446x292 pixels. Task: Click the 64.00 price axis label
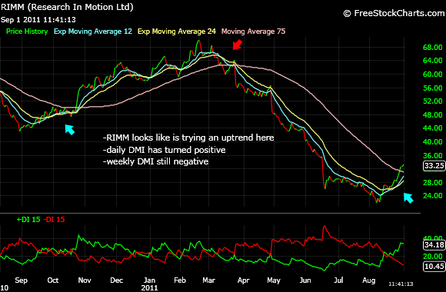point(432,60)
